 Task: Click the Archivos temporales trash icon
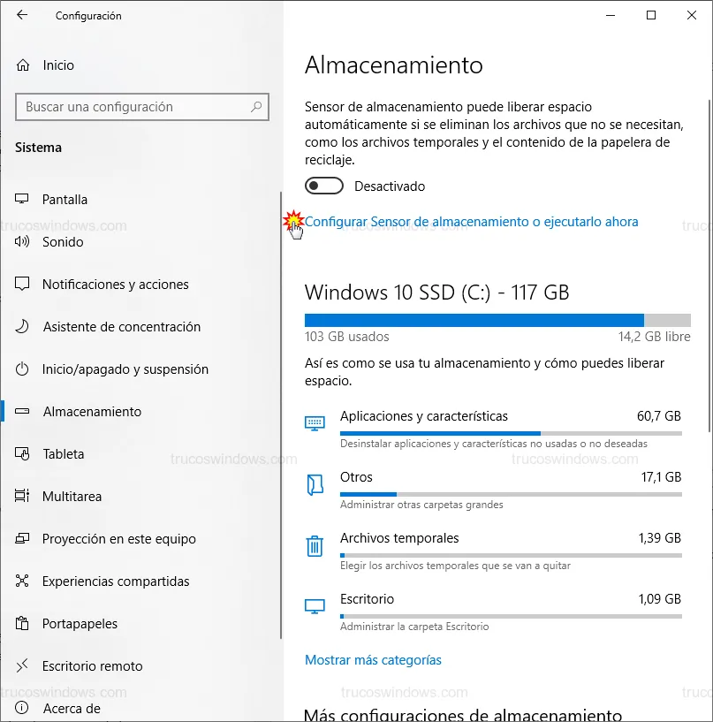(315, 546)
